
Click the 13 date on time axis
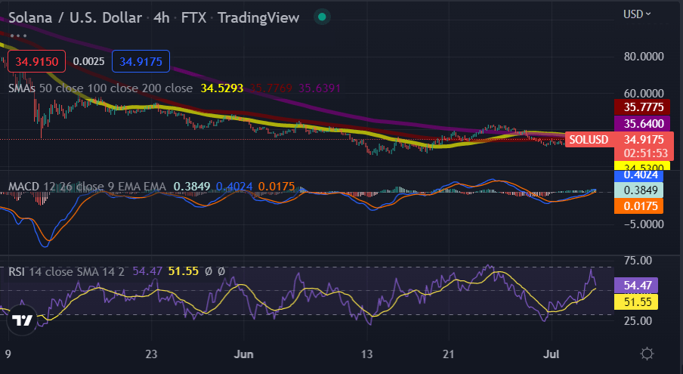click(366, 354)
